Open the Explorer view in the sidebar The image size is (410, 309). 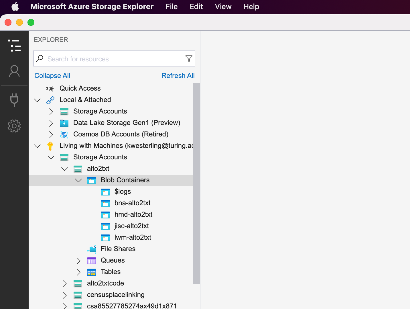[x=14, y=46]
